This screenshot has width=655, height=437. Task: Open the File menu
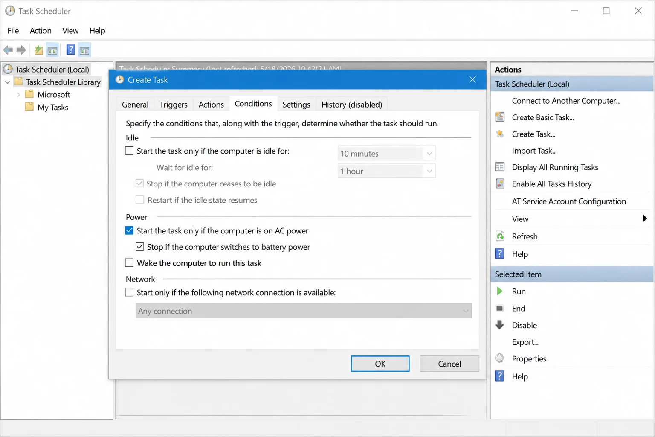click(x=13, y=31)
